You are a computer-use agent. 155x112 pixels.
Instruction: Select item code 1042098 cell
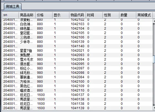click(77, 73)
